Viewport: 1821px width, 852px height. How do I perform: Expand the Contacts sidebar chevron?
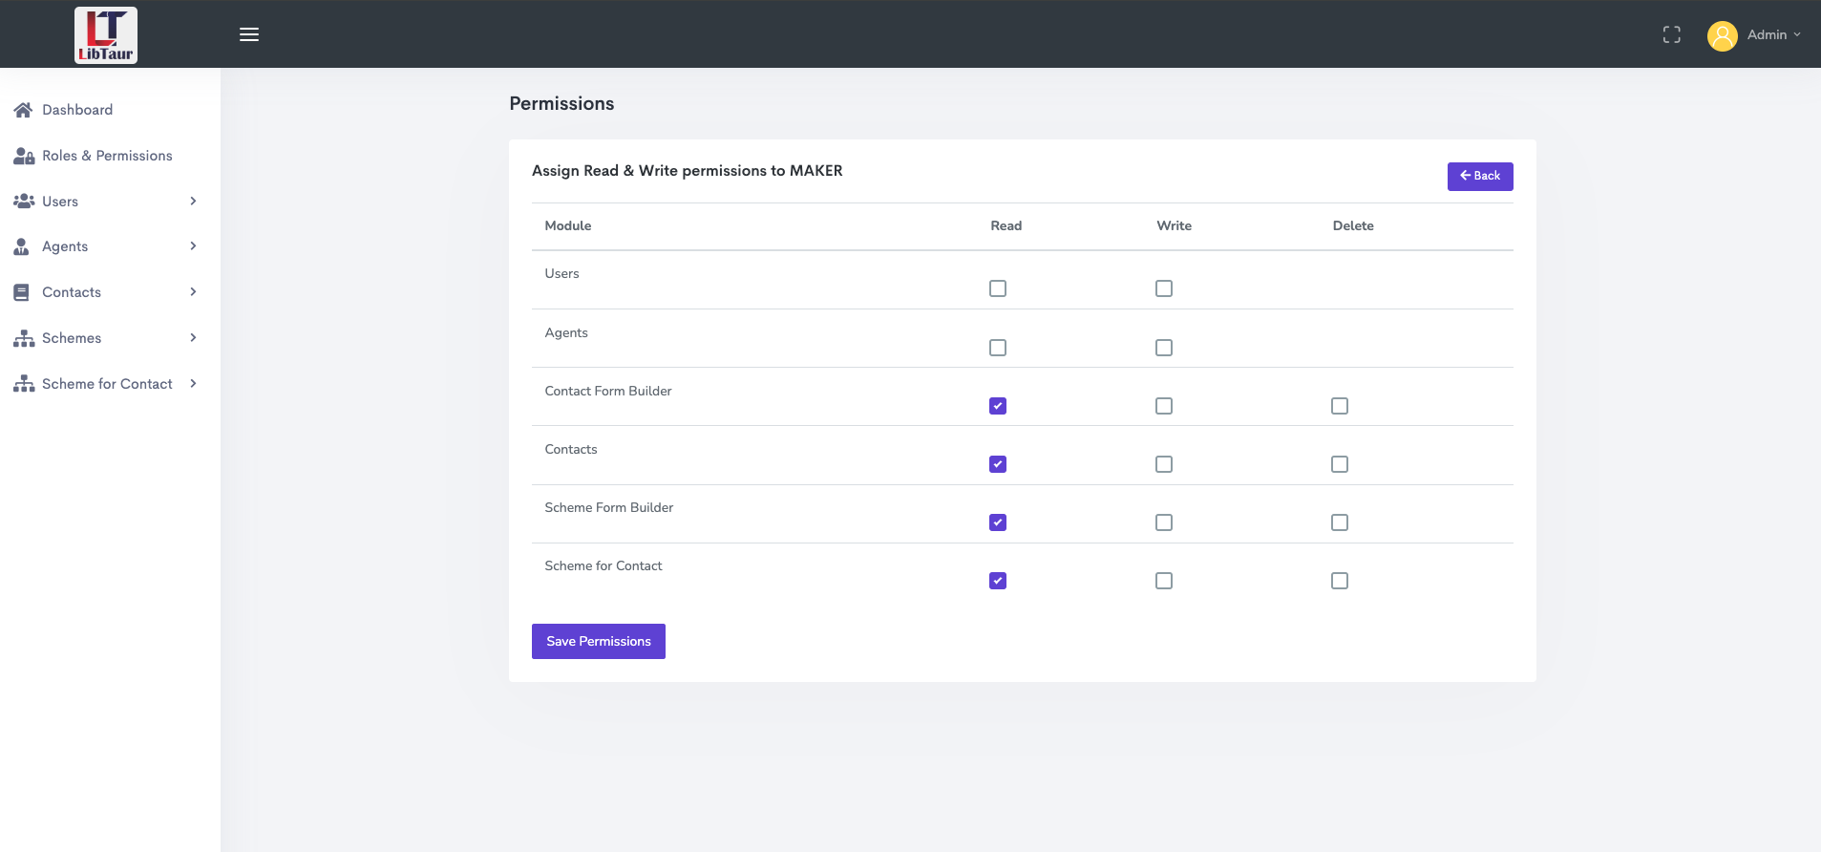193,292
